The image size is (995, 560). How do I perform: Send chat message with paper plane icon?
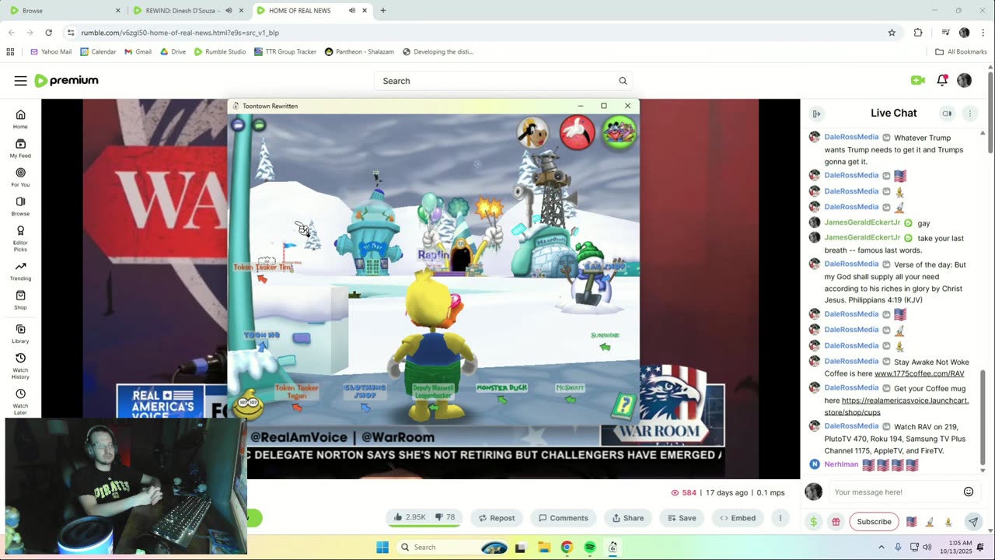972,522
